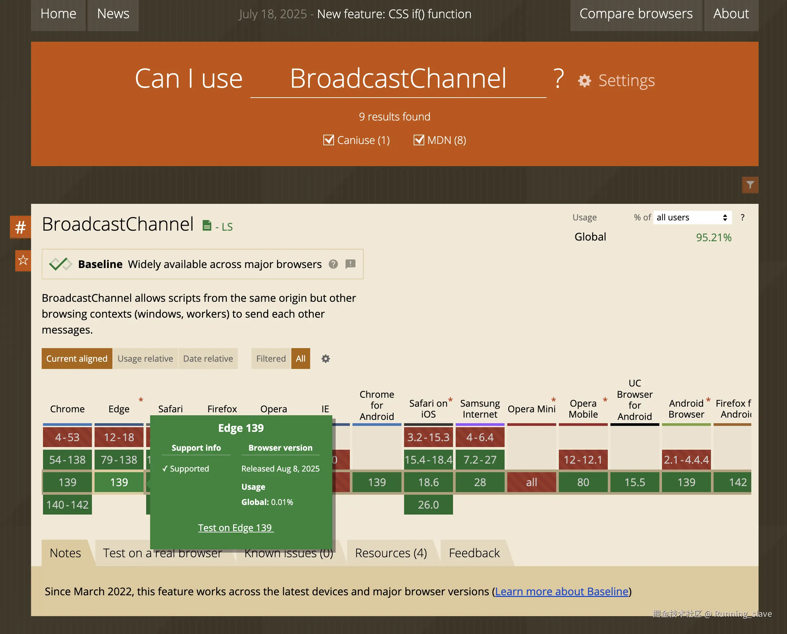Open the Feedback tab
This screenshot has width=787, height=634.
tap(474, 553)
